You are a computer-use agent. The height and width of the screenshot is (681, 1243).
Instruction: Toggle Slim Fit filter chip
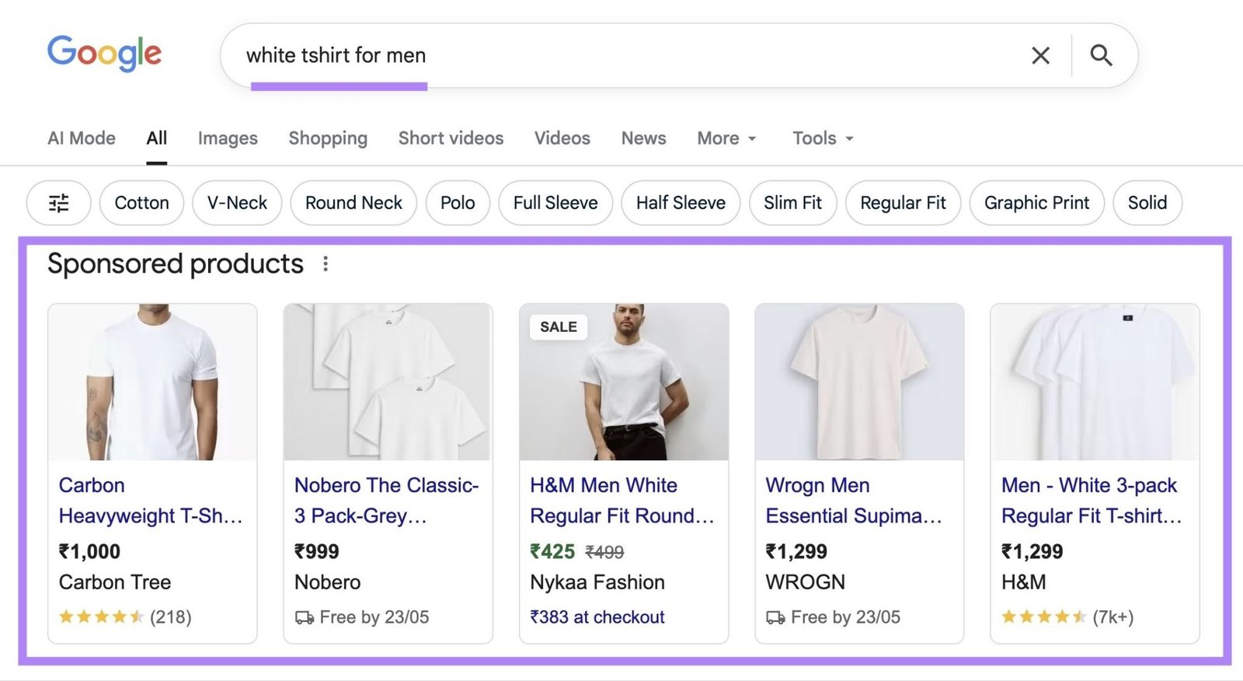coord(792,203)
